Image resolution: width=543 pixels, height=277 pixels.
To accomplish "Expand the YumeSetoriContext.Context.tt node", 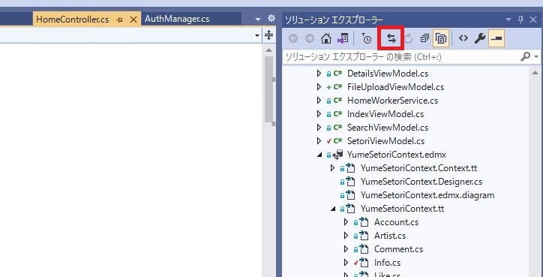I will coord(332,168).
